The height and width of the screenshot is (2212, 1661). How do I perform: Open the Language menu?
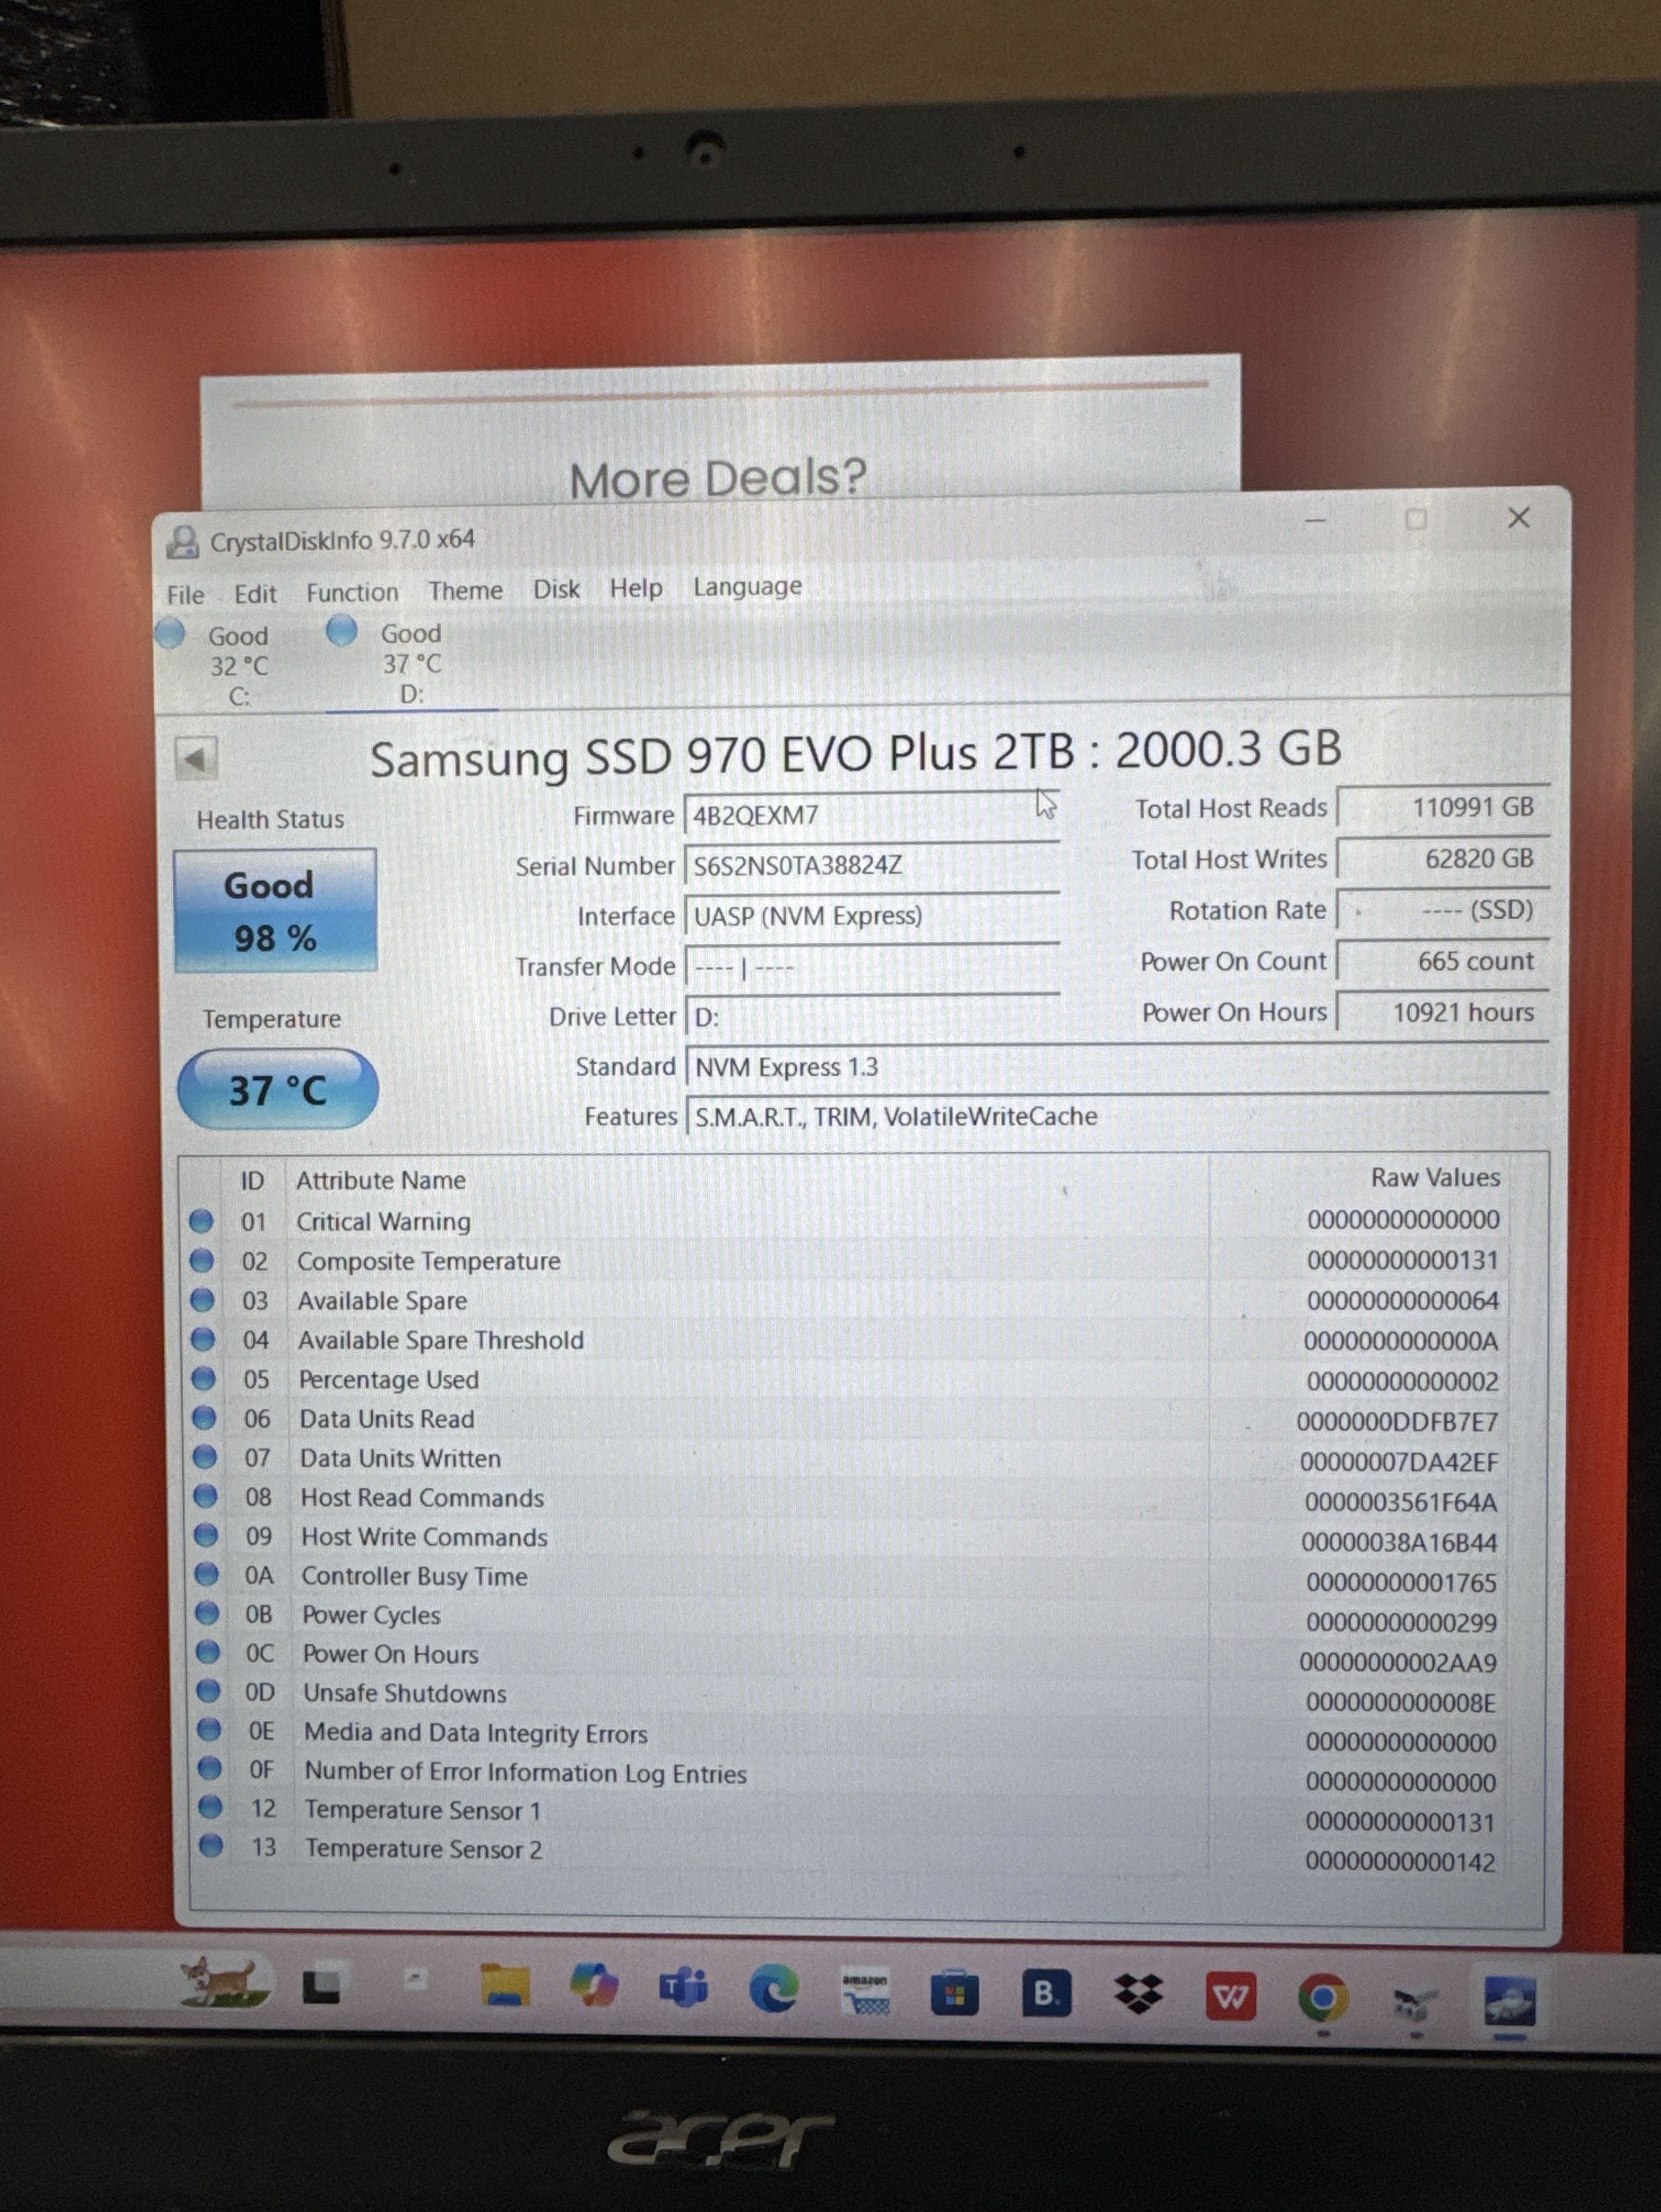coord(747,586)
